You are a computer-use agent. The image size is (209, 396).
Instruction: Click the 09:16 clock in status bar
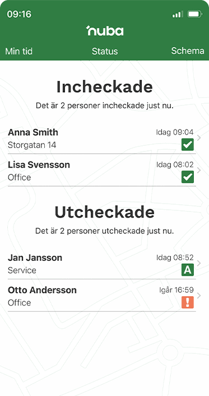[x=19, y=14]
